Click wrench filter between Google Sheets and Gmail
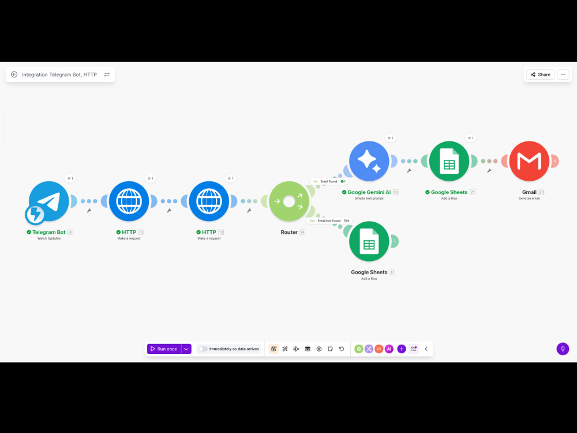577x433 pixels. pos(489,170)
